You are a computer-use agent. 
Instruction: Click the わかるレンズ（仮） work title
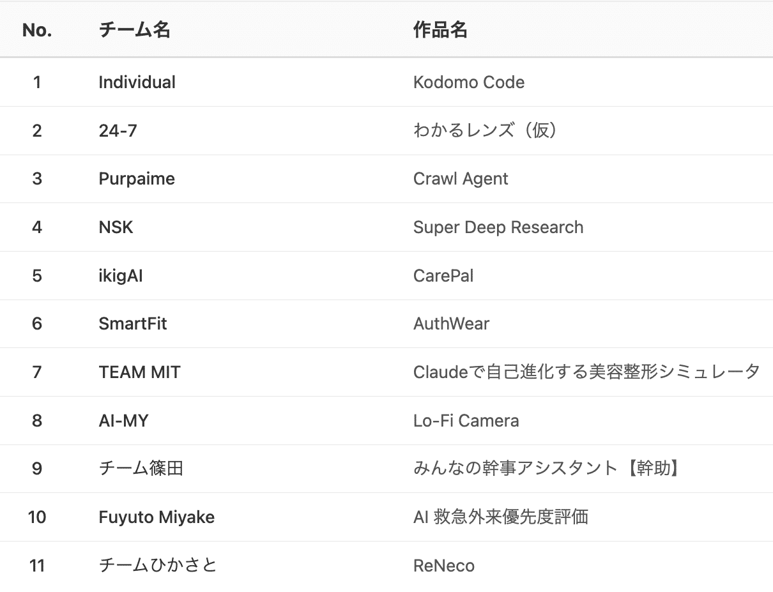pyautogui.click(x=486, y=131)
